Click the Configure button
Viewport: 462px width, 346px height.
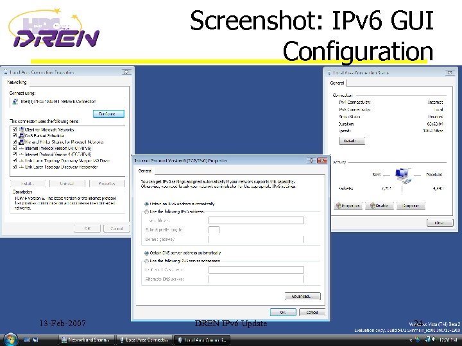pos(108,114)
